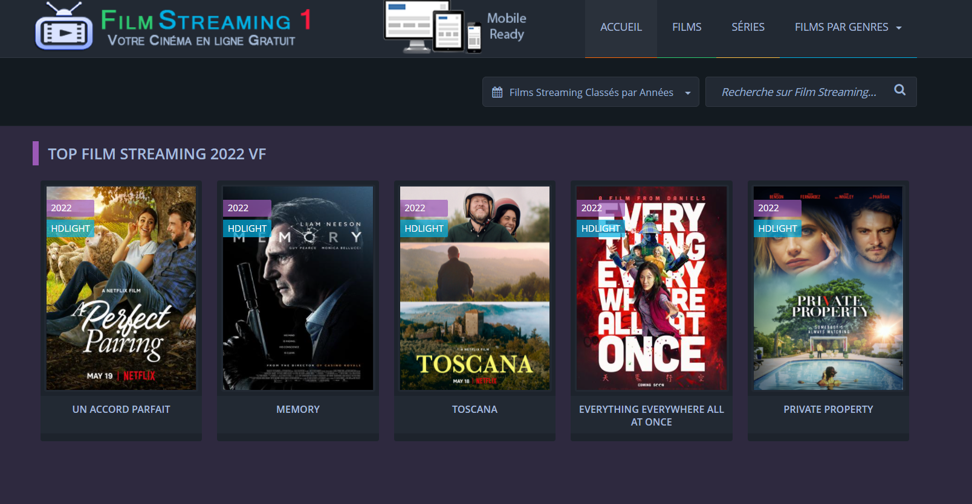
Task: Click HDLIGHT badge on Un Accord Parfait
Action: [70, 229]
